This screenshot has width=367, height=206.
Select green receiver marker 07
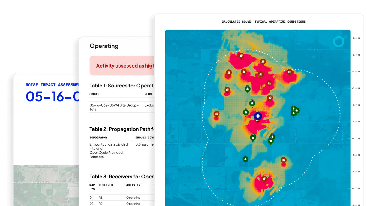pos(247,89)
